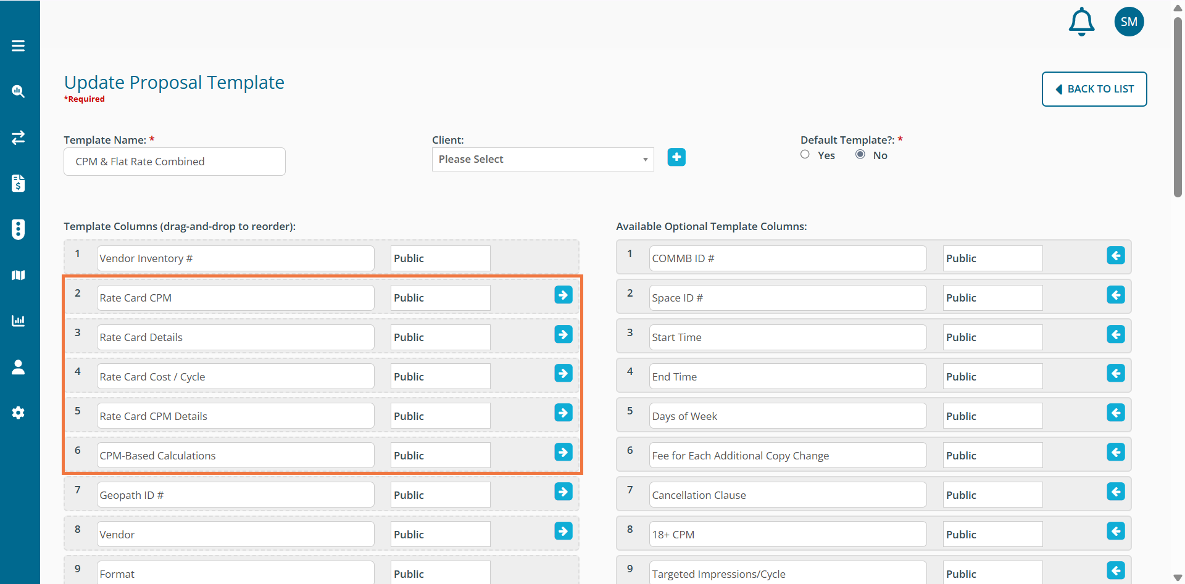
Task: Expand the Client Please Select dropdown
Action: click(543, 159)
